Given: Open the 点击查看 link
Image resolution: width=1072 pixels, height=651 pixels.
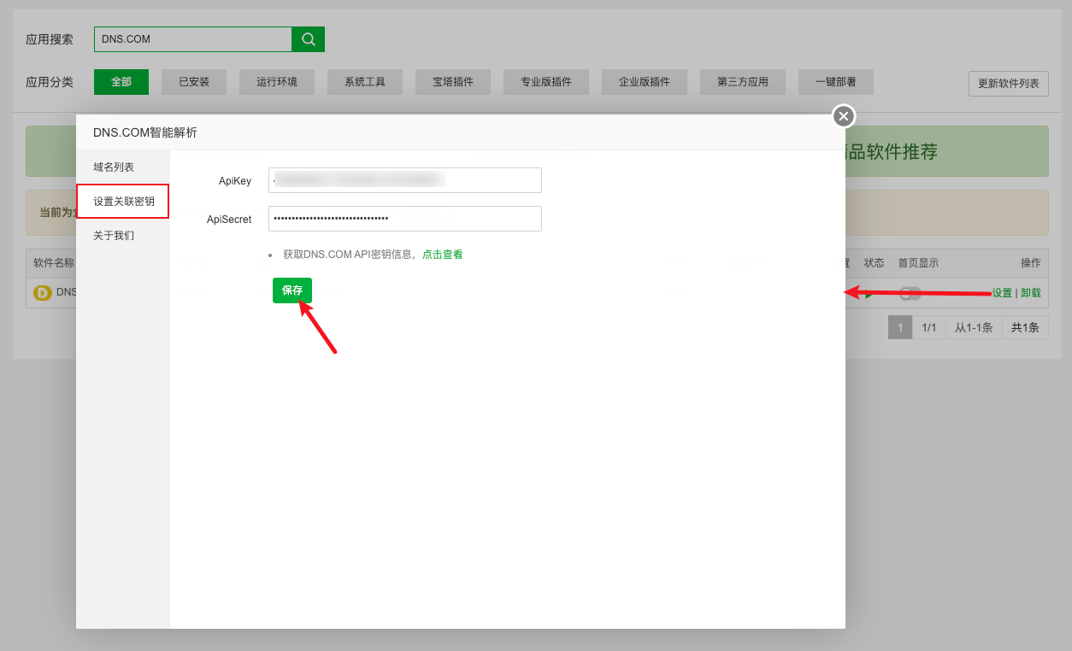Looking at the screenshot, I should point(443,255).
